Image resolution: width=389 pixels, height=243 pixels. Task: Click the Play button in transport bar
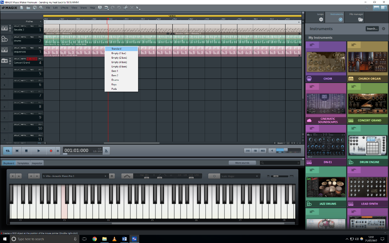pos(38,151)
